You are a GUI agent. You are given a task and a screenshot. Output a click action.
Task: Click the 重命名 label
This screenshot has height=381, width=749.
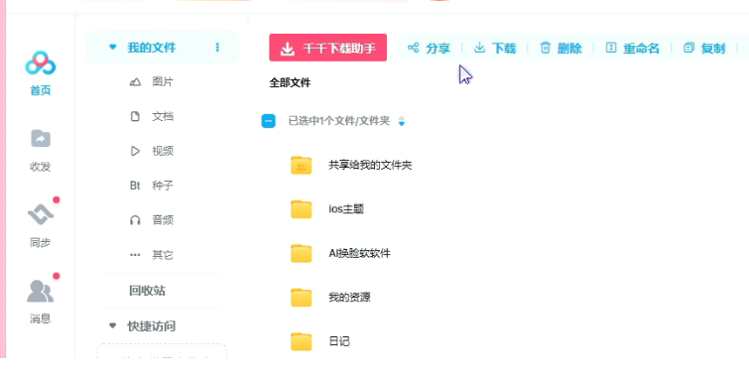641,48
